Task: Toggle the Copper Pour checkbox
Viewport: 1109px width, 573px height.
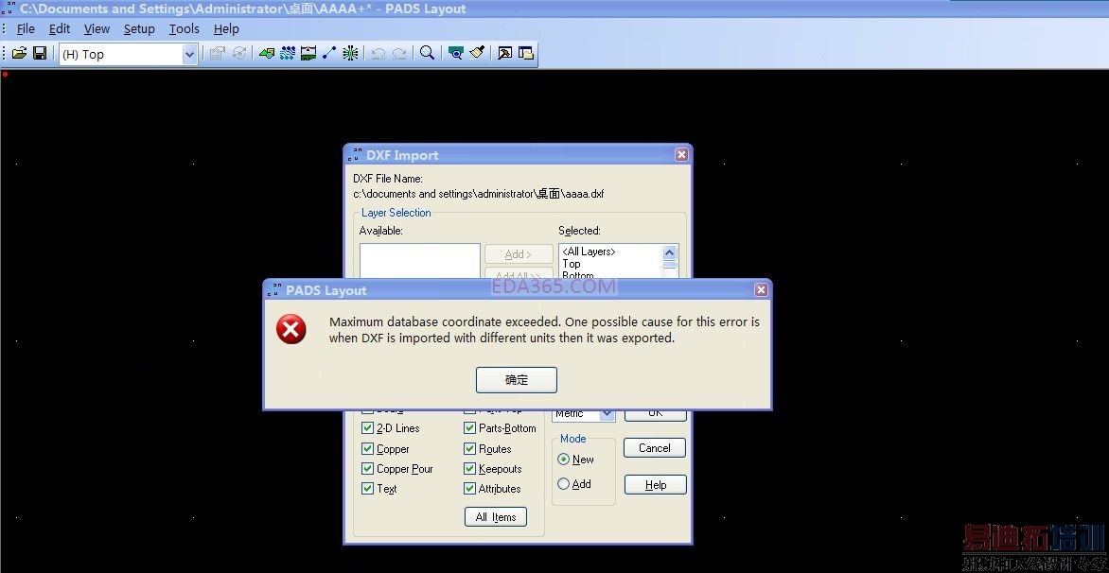Action: 367,468
